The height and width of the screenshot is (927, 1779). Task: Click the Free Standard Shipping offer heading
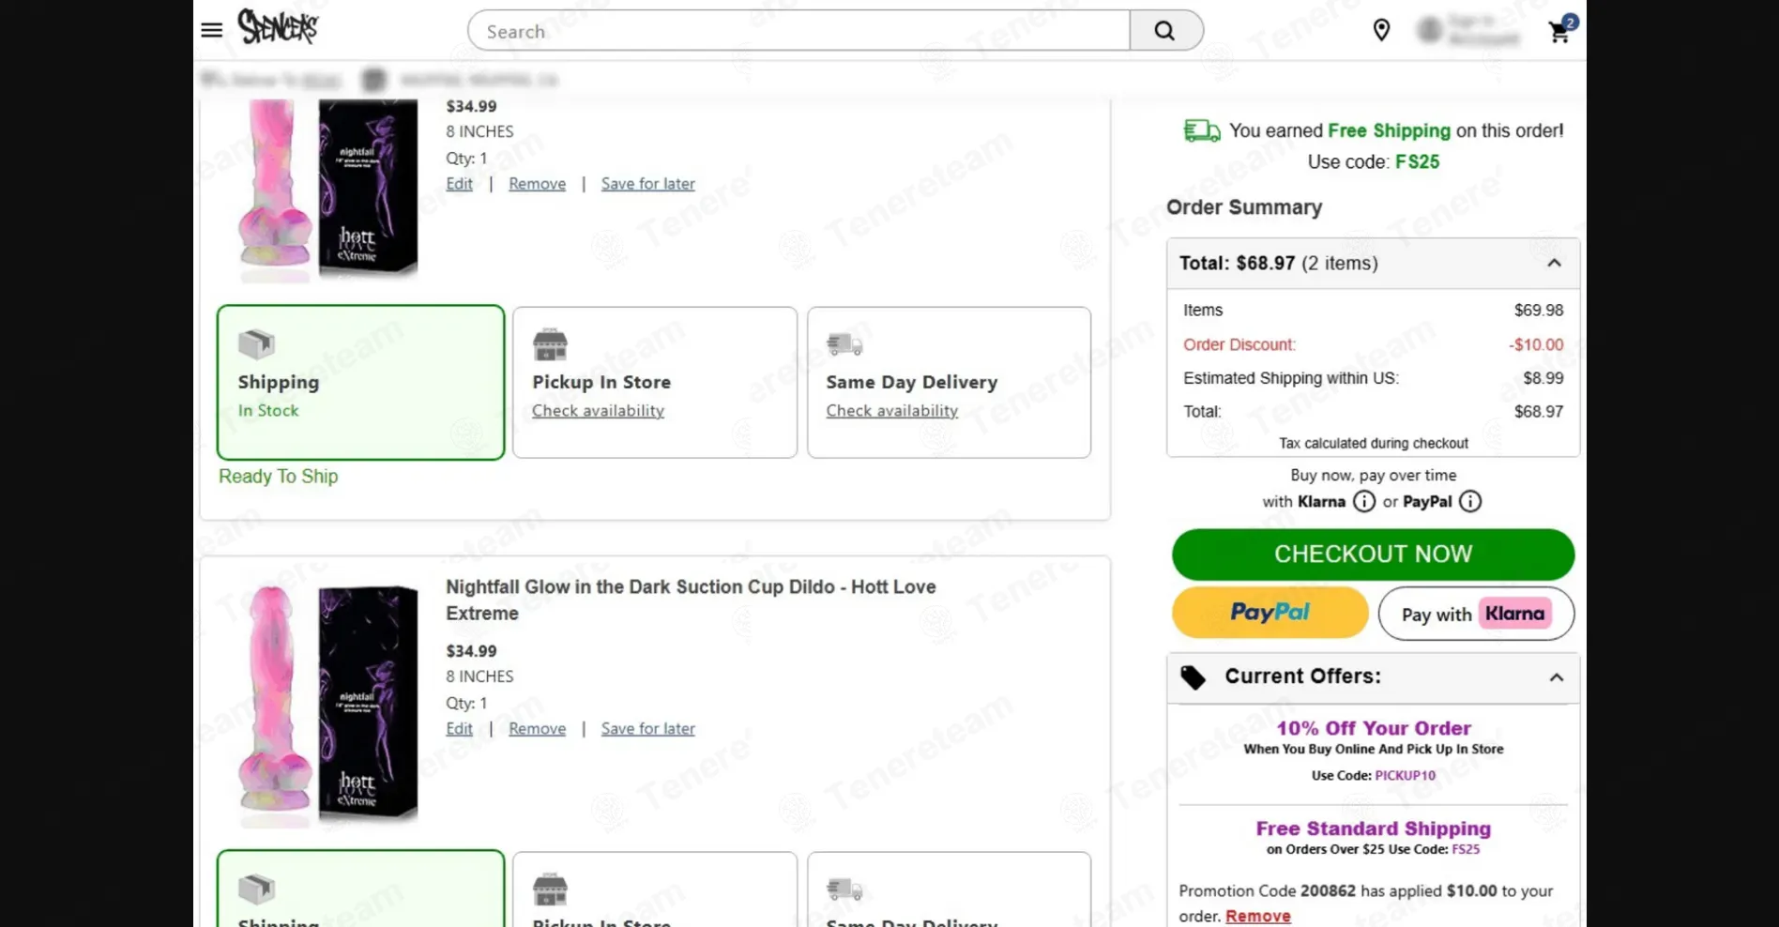coord(1373,829)
